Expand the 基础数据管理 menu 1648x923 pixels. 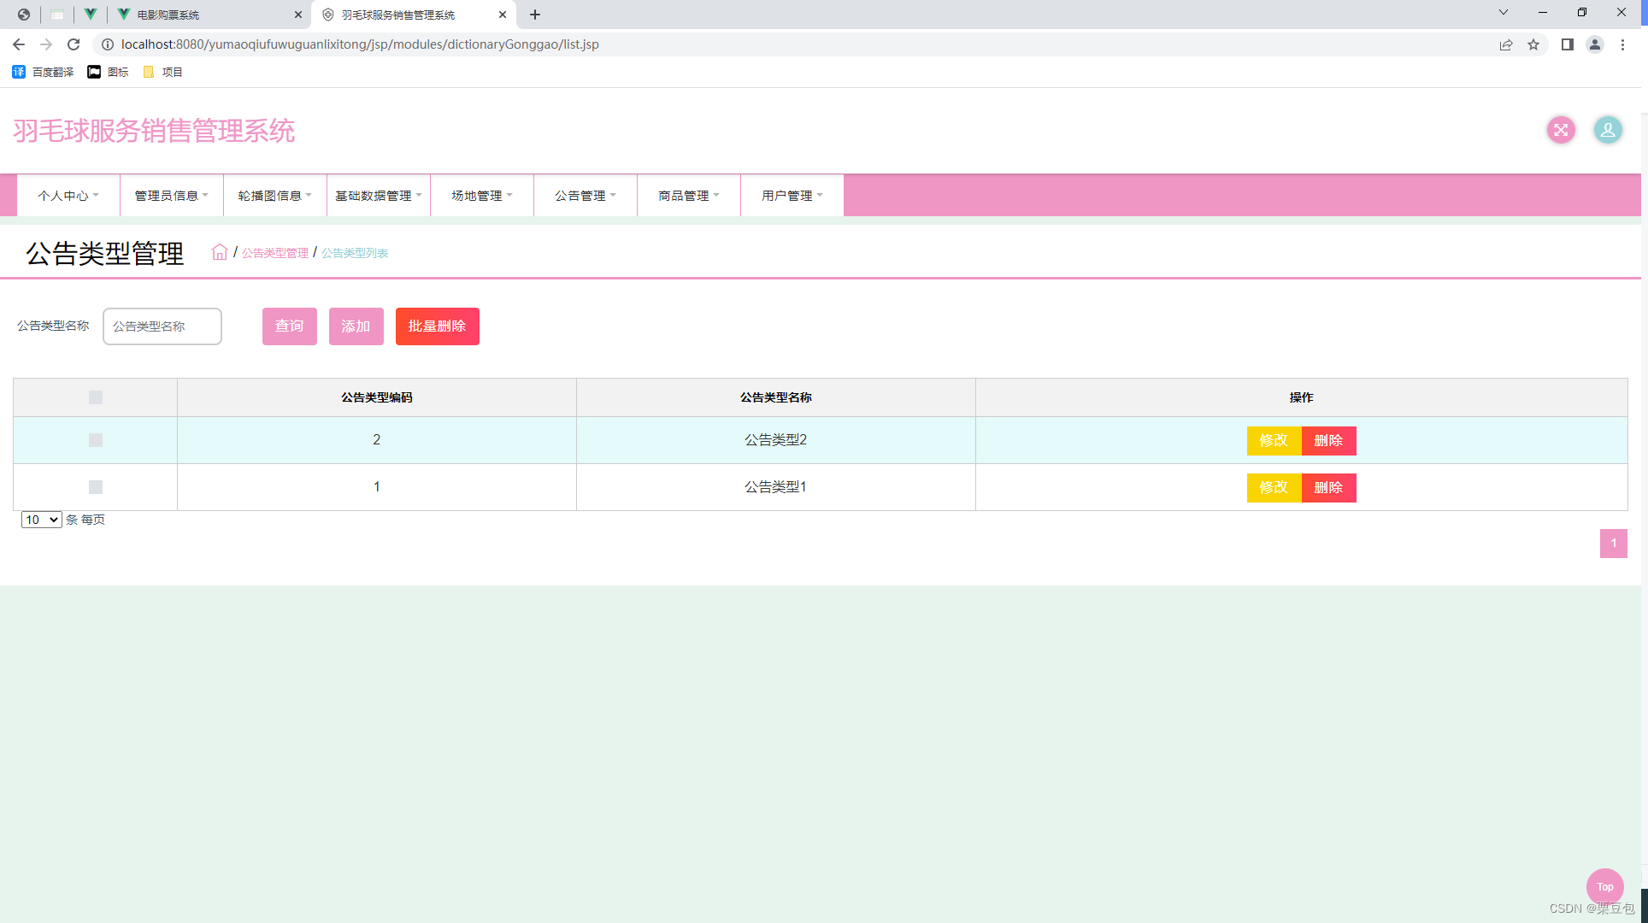point(378,196)
